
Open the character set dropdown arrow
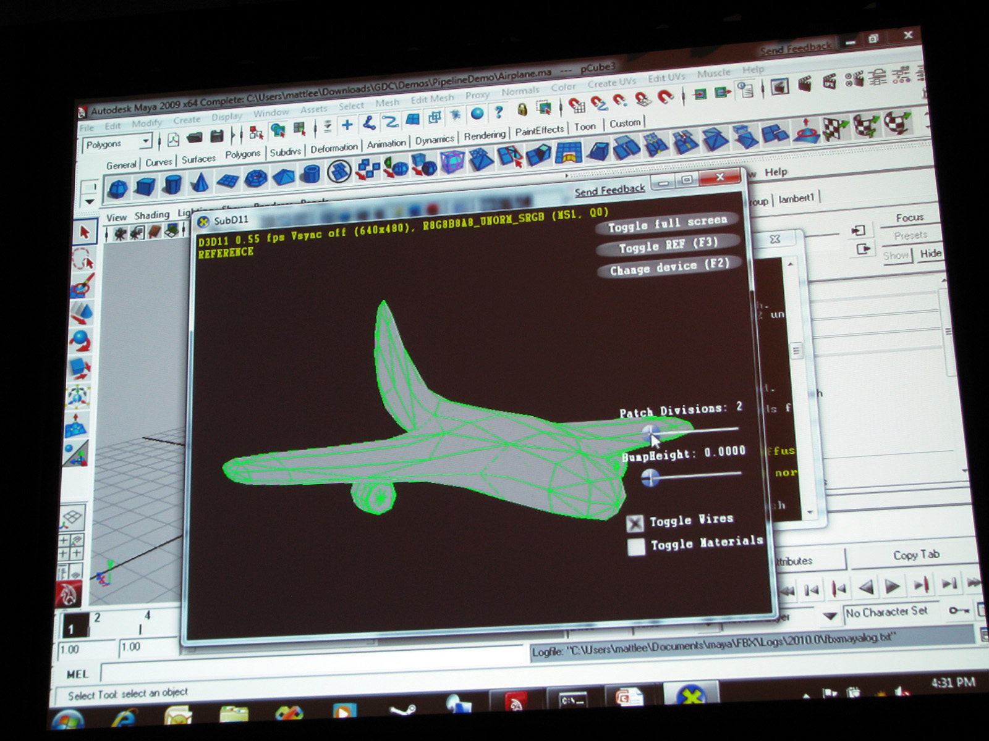(x=830, y=616)
